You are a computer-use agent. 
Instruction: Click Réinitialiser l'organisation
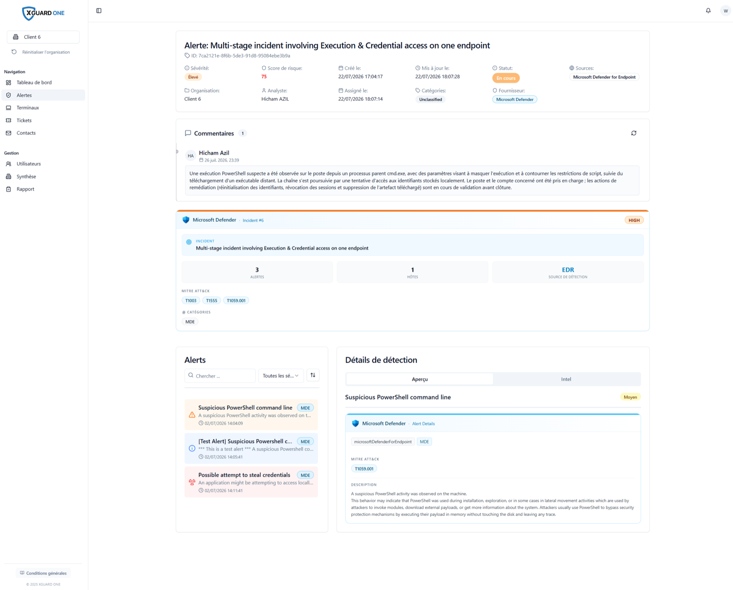tap(41, 52)
